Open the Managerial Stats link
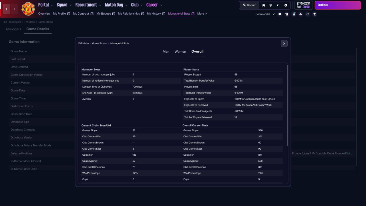Screen dimensions: 366x206 (179, 14)
